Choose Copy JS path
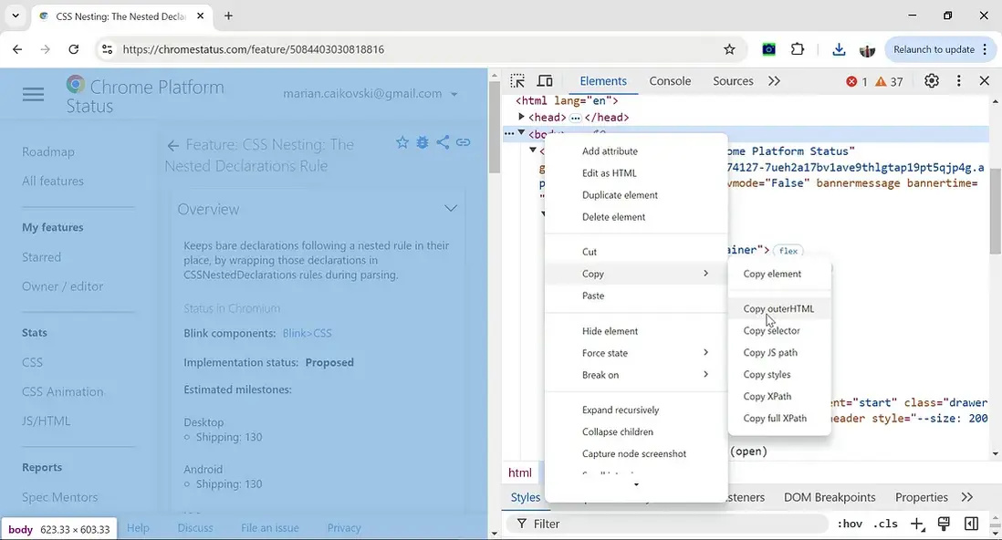1002x540 pixels. (779, 353)
